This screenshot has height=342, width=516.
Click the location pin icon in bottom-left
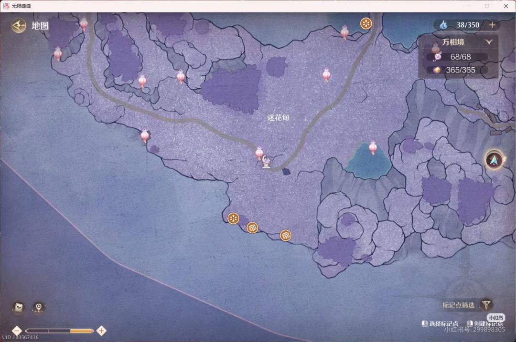pos(39,308)
